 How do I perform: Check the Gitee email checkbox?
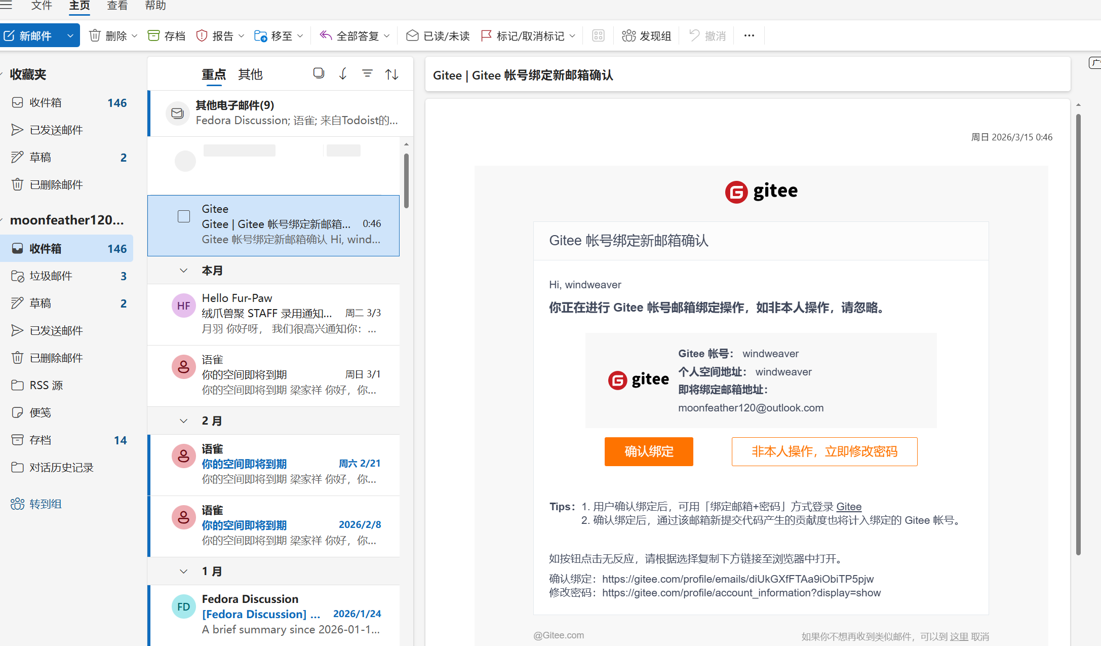pos(184,216)
